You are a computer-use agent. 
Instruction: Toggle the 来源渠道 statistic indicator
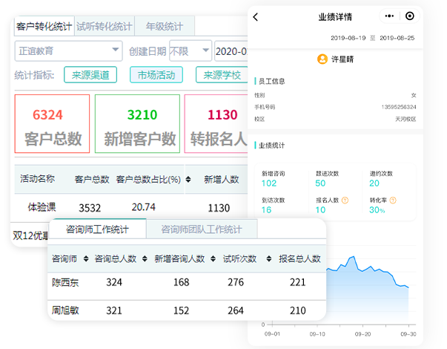tap(90, 74)
